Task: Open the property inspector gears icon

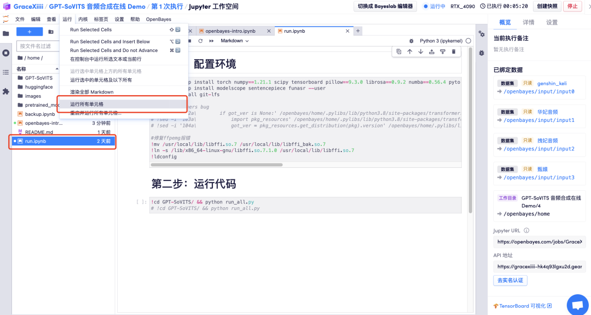Action: click(x=482, y=34)
